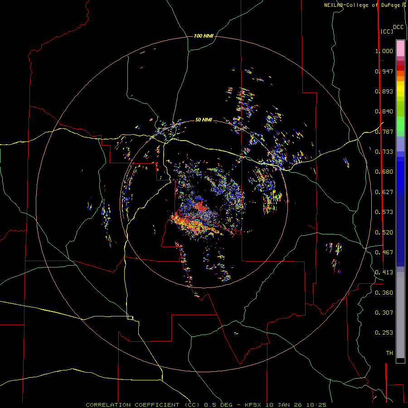This screenshot has height=408, width=408.
Task: Pick the pink swatch atop the color bar
Action: click(x=400, y=49)
